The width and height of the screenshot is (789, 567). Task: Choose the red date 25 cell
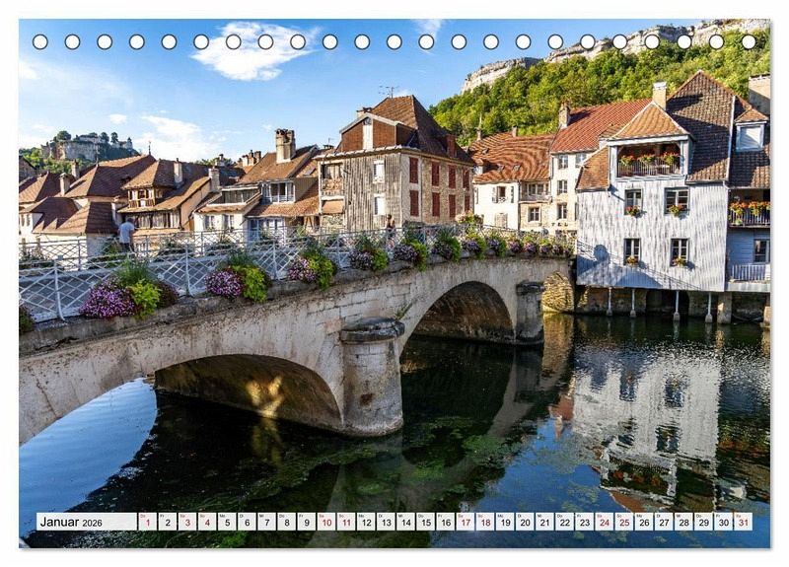(624, 522)
